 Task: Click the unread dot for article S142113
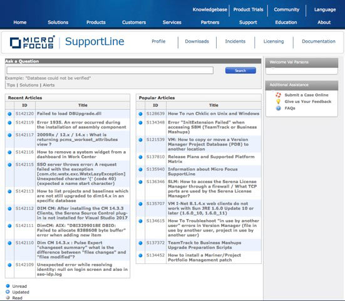(x=9, y=191)
